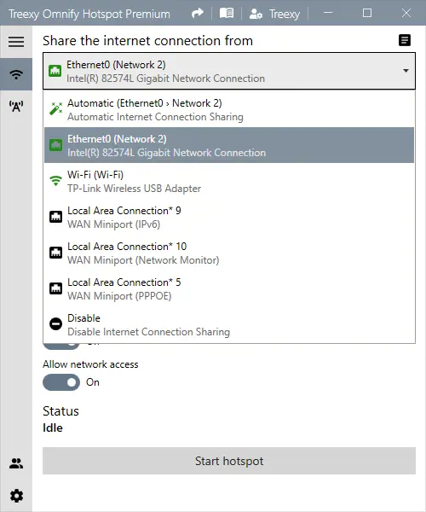Open the access point antenna sidebar icon
426x512 pixels.
click(x=16, y=106)
